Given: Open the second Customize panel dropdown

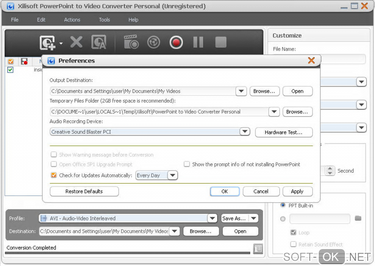Looking at the screenshot, I should tap(361, 104).
